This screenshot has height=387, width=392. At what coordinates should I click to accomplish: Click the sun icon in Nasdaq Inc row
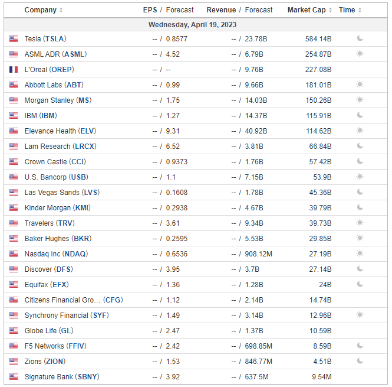pyautogui.click(x=360, y=253)
